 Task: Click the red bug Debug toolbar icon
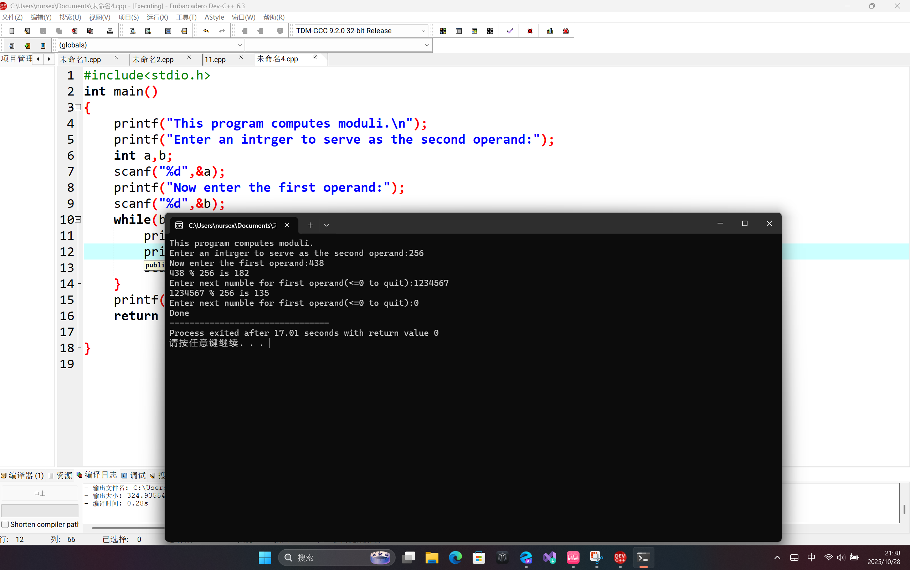tap(565, 31)
